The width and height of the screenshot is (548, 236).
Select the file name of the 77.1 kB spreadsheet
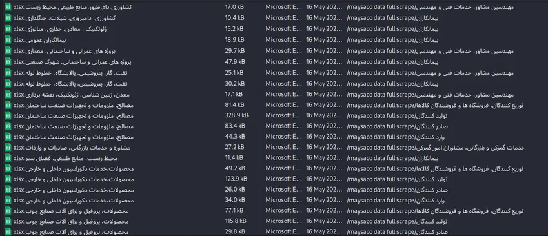[71, 211]
